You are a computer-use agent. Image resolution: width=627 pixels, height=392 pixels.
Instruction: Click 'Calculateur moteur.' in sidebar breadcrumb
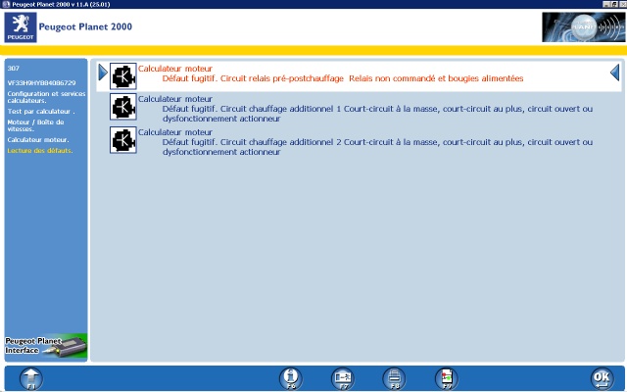click(38, 140)
